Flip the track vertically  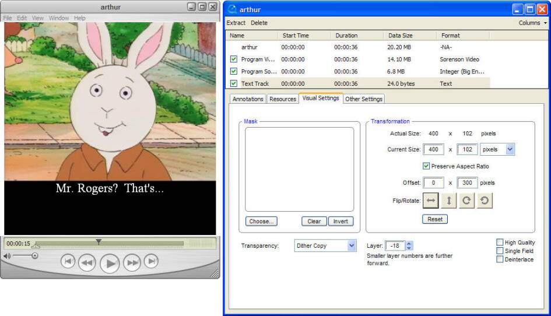click(449, 201)
